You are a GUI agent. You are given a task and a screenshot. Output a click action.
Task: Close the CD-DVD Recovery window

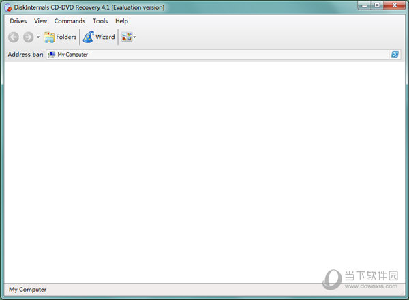pyautogui.click(x=395, y=5)
